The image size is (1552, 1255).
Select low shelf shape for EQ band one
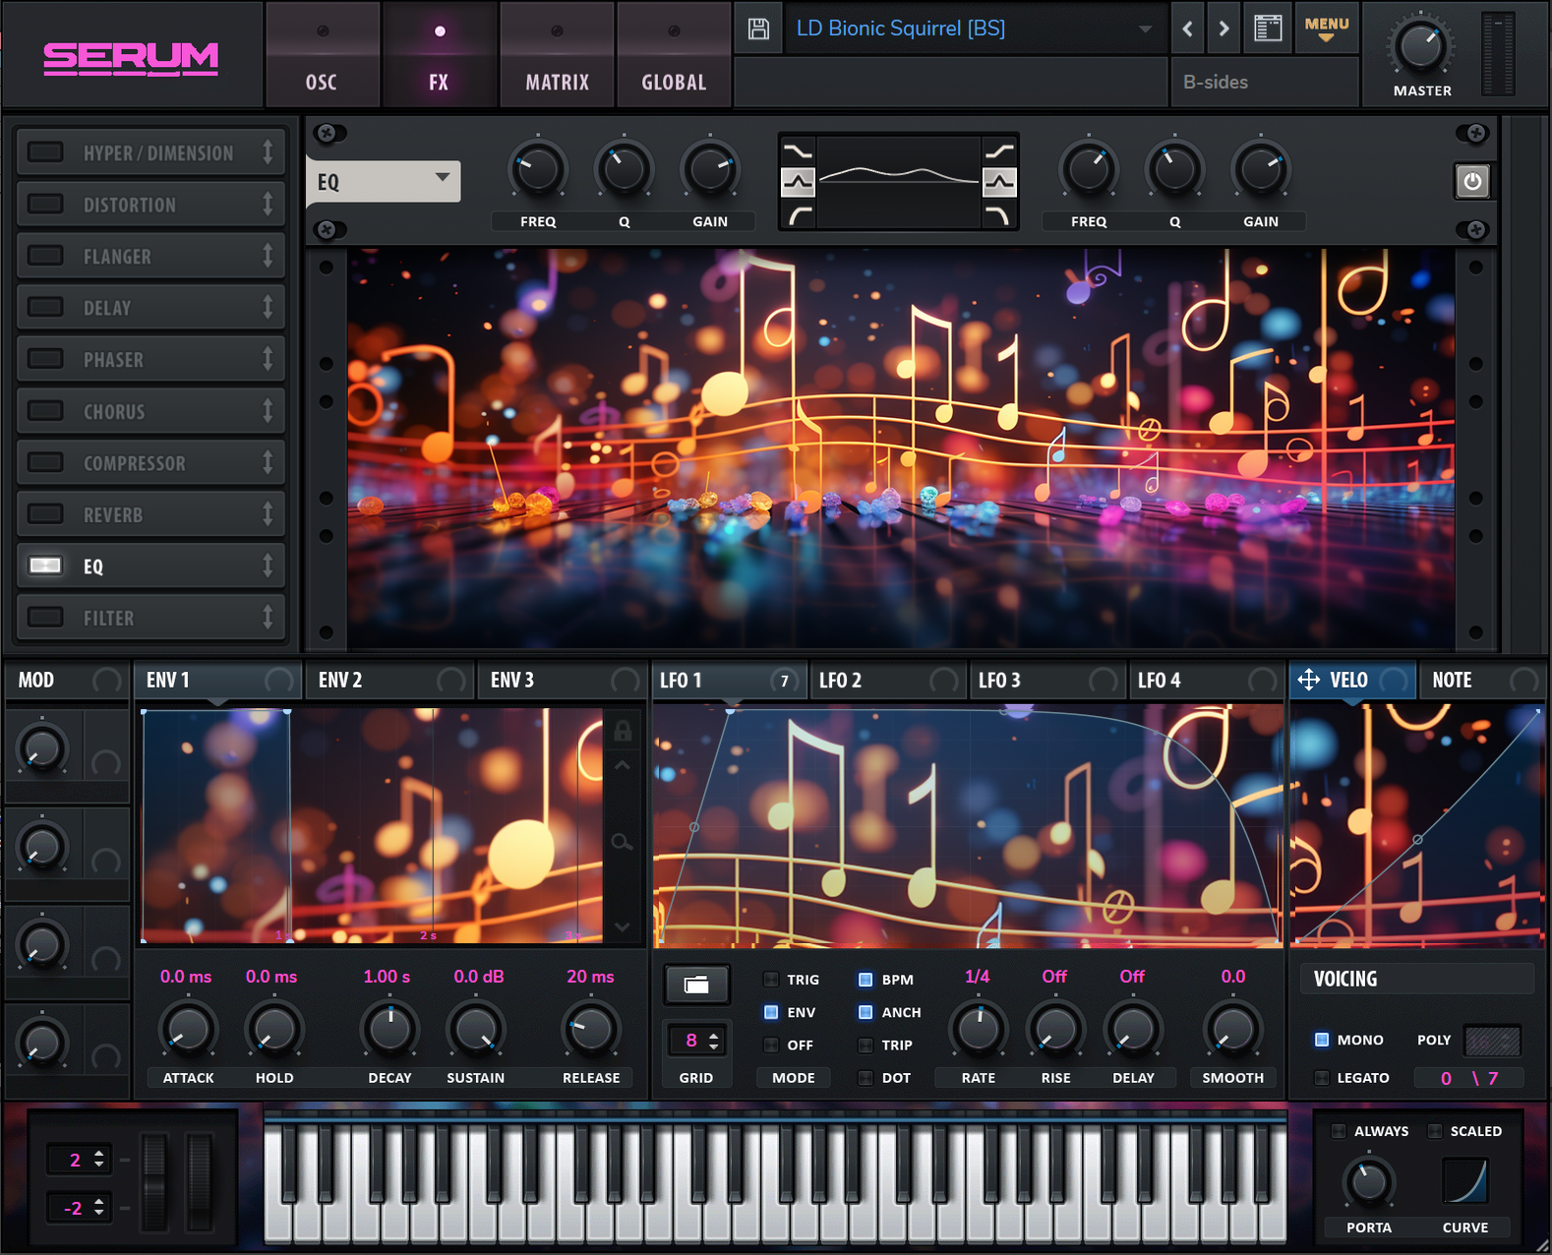(x=799, y=150)
